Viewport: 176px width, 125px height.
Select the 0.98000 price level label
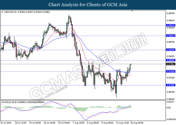coord(171,60)
